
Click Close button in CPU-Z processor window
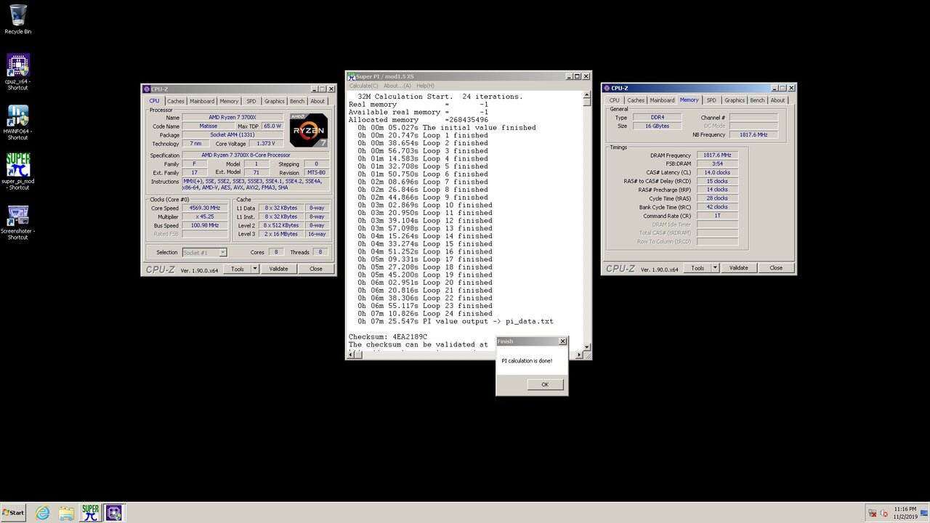coord(316,269)
